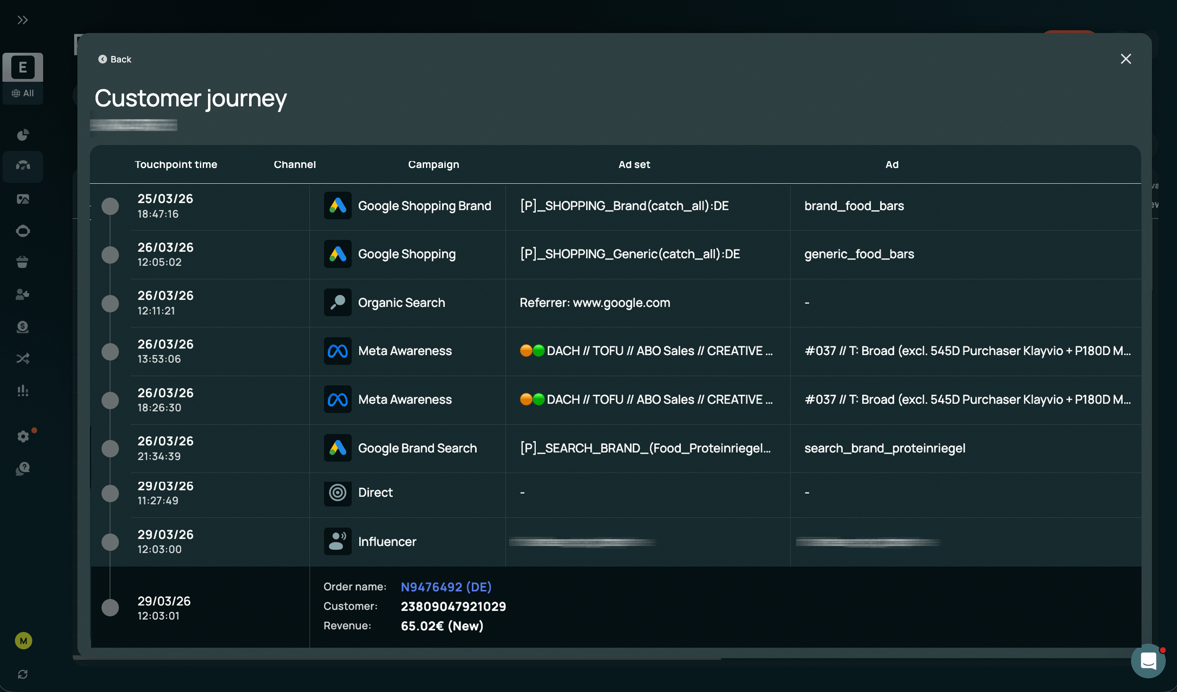Viewport: 1177px width, 692px height.
Task: Click the Influencer campaign name
Action: pos(387,541)
